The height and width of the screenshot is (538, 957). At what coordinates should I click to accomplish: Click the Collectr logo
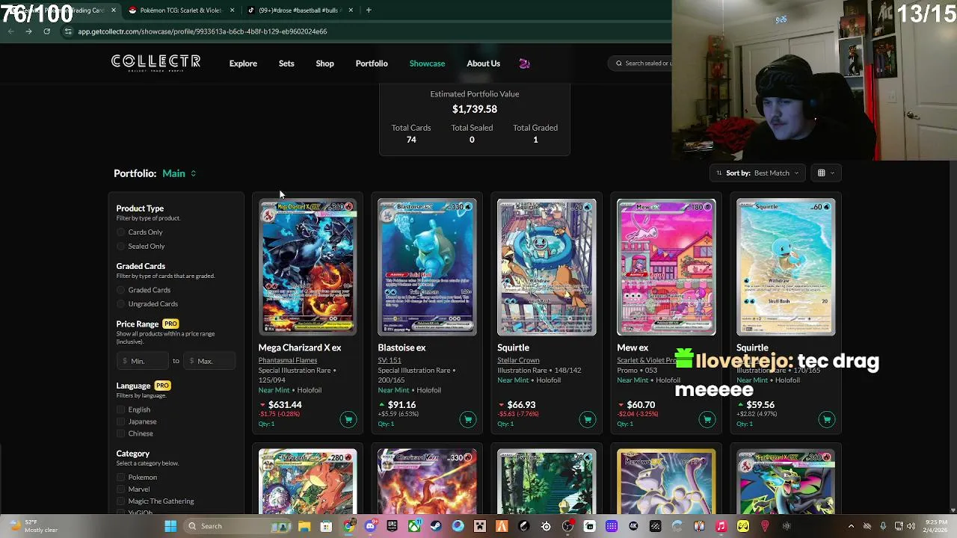156,64
